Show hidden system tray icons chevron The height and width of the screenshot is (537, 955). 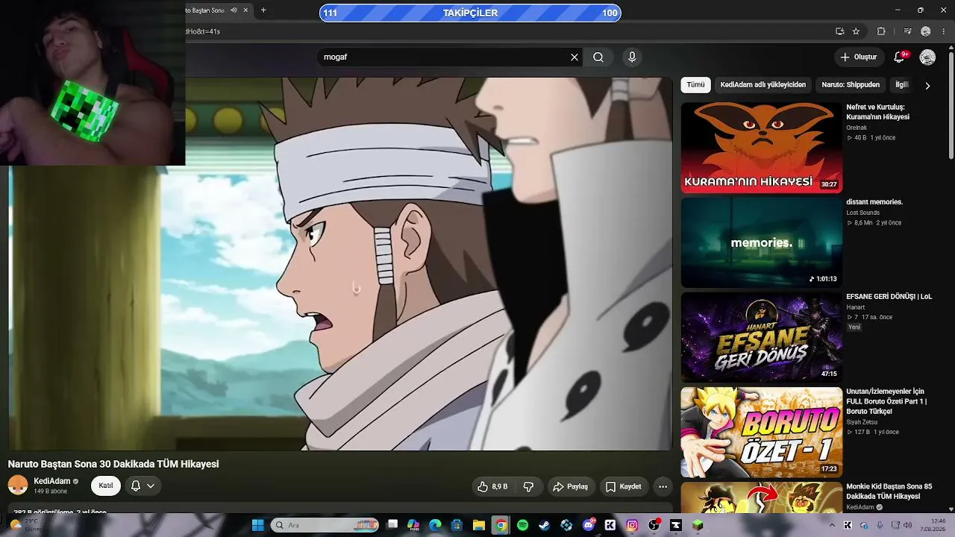832,525
